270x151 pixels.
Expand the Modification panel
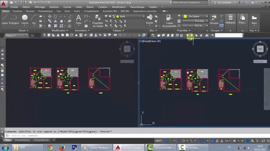[x=60, y=31]
